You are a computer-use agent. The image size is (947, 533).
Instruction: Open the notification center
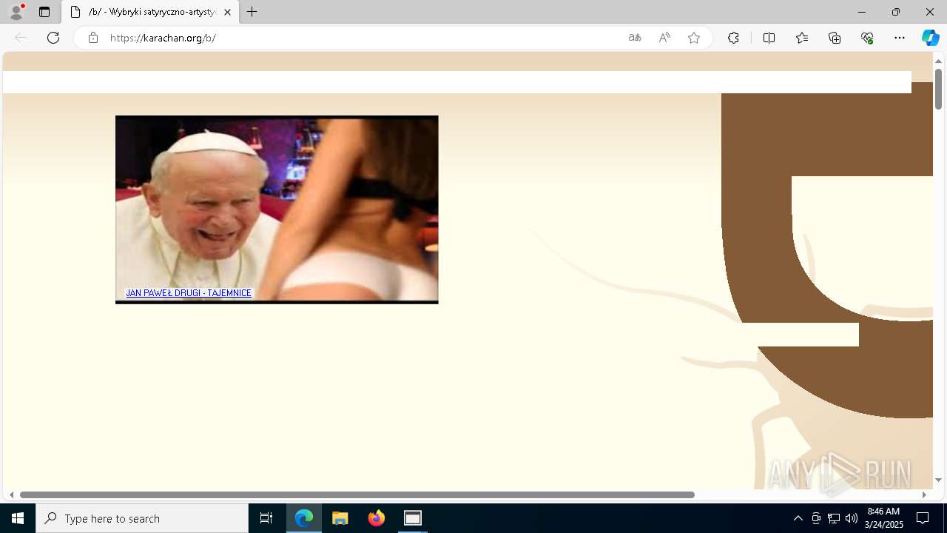pyautogui.click(x=923, y=518)
